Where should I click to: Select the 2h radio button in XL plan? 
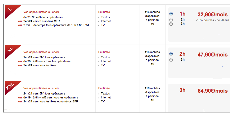pyautogui.click(x=171, y=54)
